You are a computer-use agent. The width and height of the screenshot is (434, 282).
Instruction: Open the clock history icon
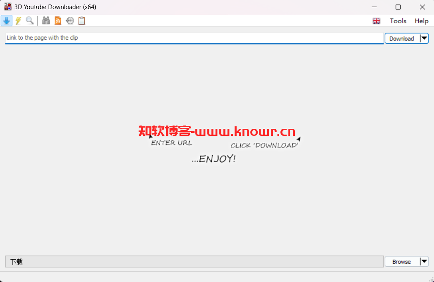70,21
